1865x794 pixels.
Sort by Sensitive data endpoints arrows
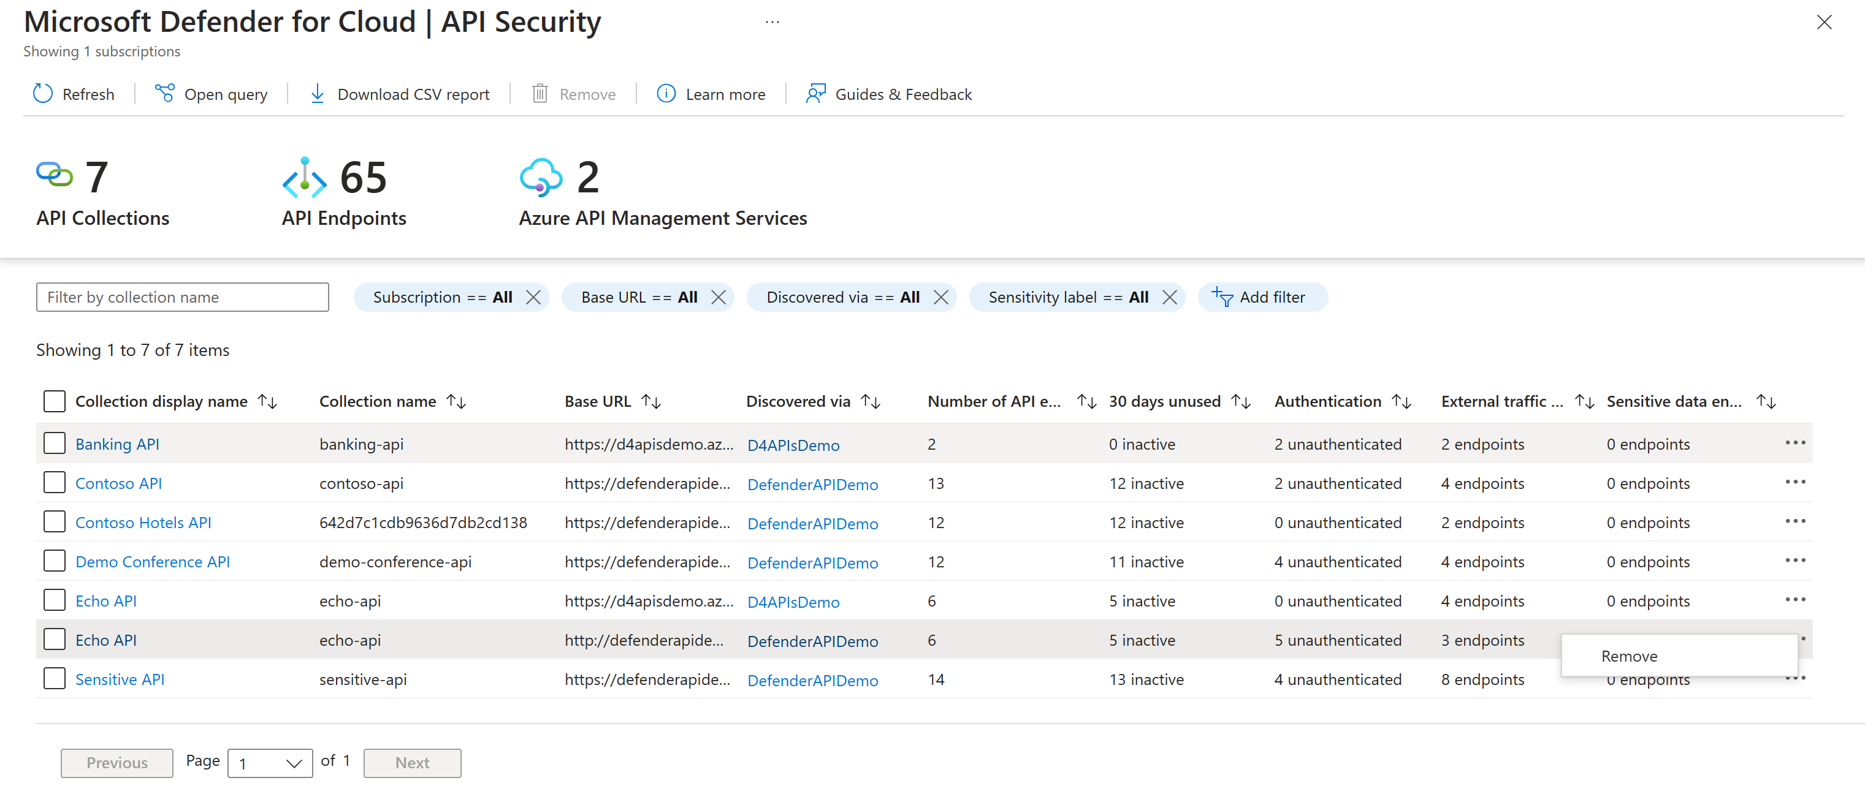[1766, 402]
